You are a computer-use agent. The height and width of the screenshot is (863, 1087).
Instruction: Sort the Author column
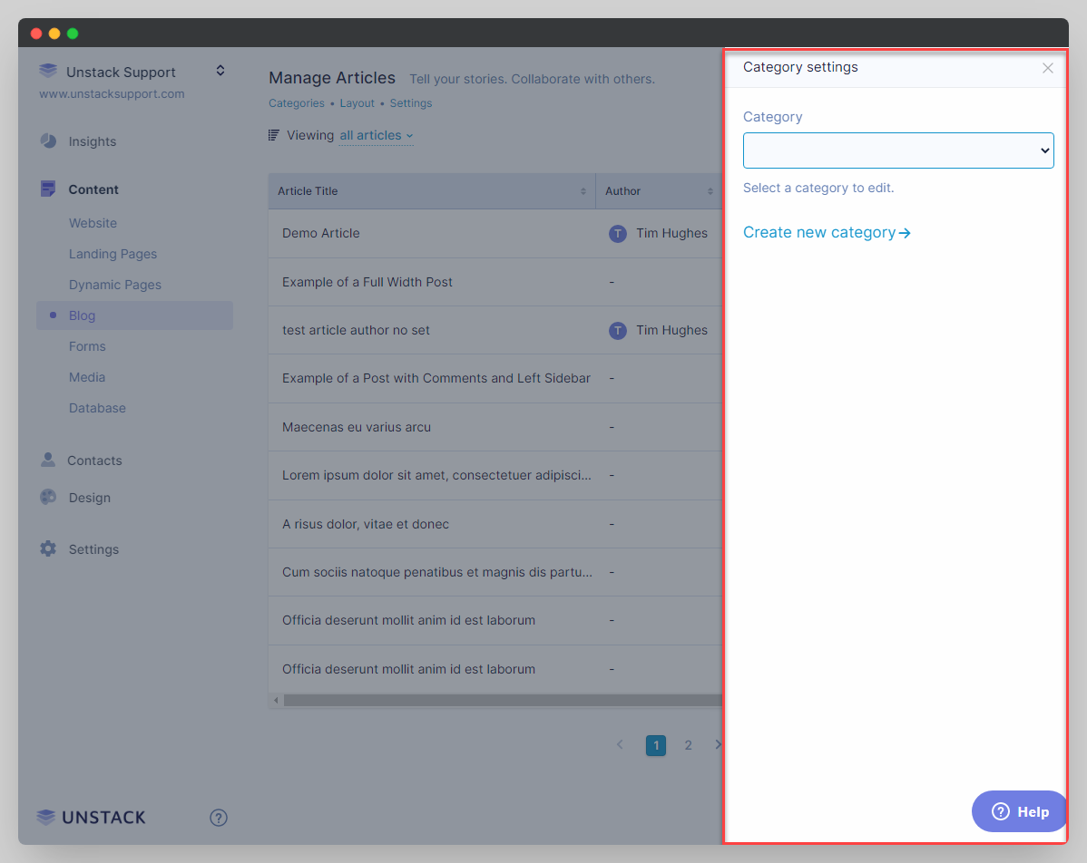(710, 191)
